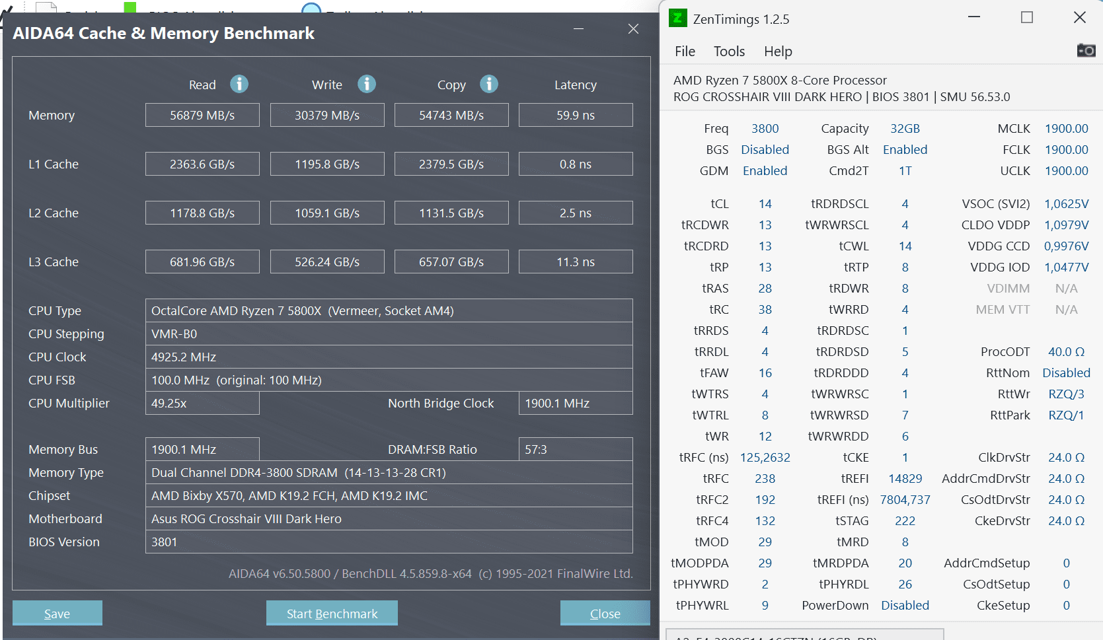The width and height of the screenshot is (1103, 640).
Task: Click the Copy info icon
Action: [x=489, y=84]
